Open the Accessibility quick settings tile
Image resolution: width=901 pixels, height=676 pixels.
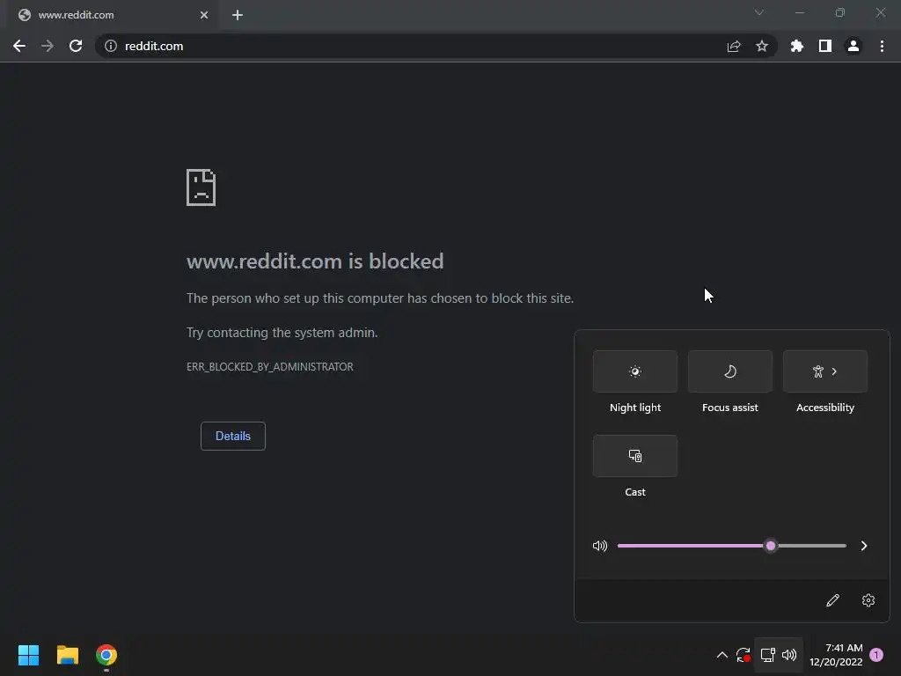click(825, 371)
